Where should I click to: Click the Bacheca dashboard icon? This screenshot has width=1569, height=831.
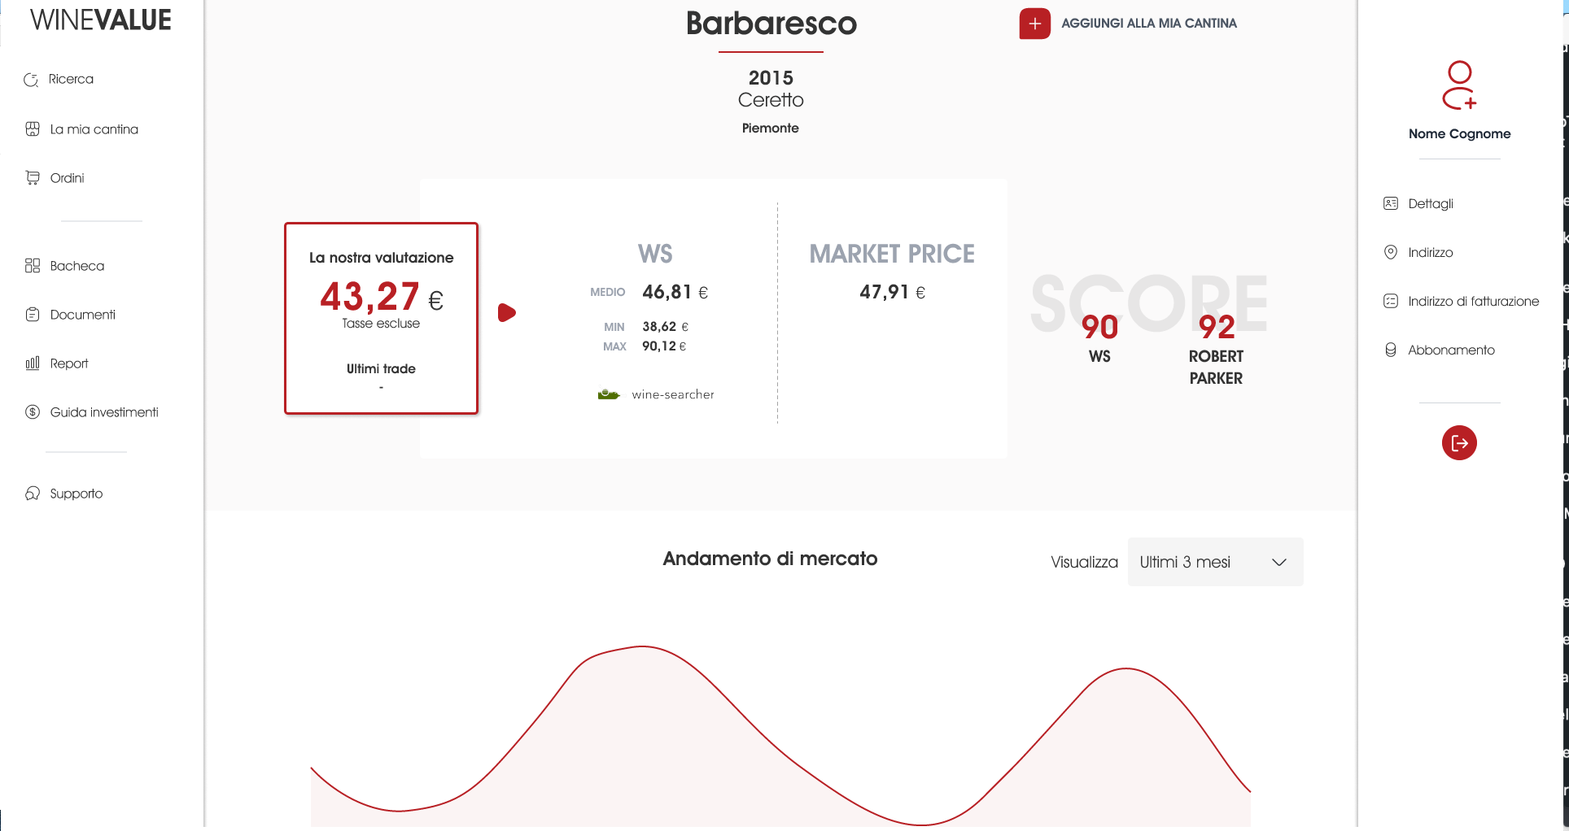click(x=33, y=266)
